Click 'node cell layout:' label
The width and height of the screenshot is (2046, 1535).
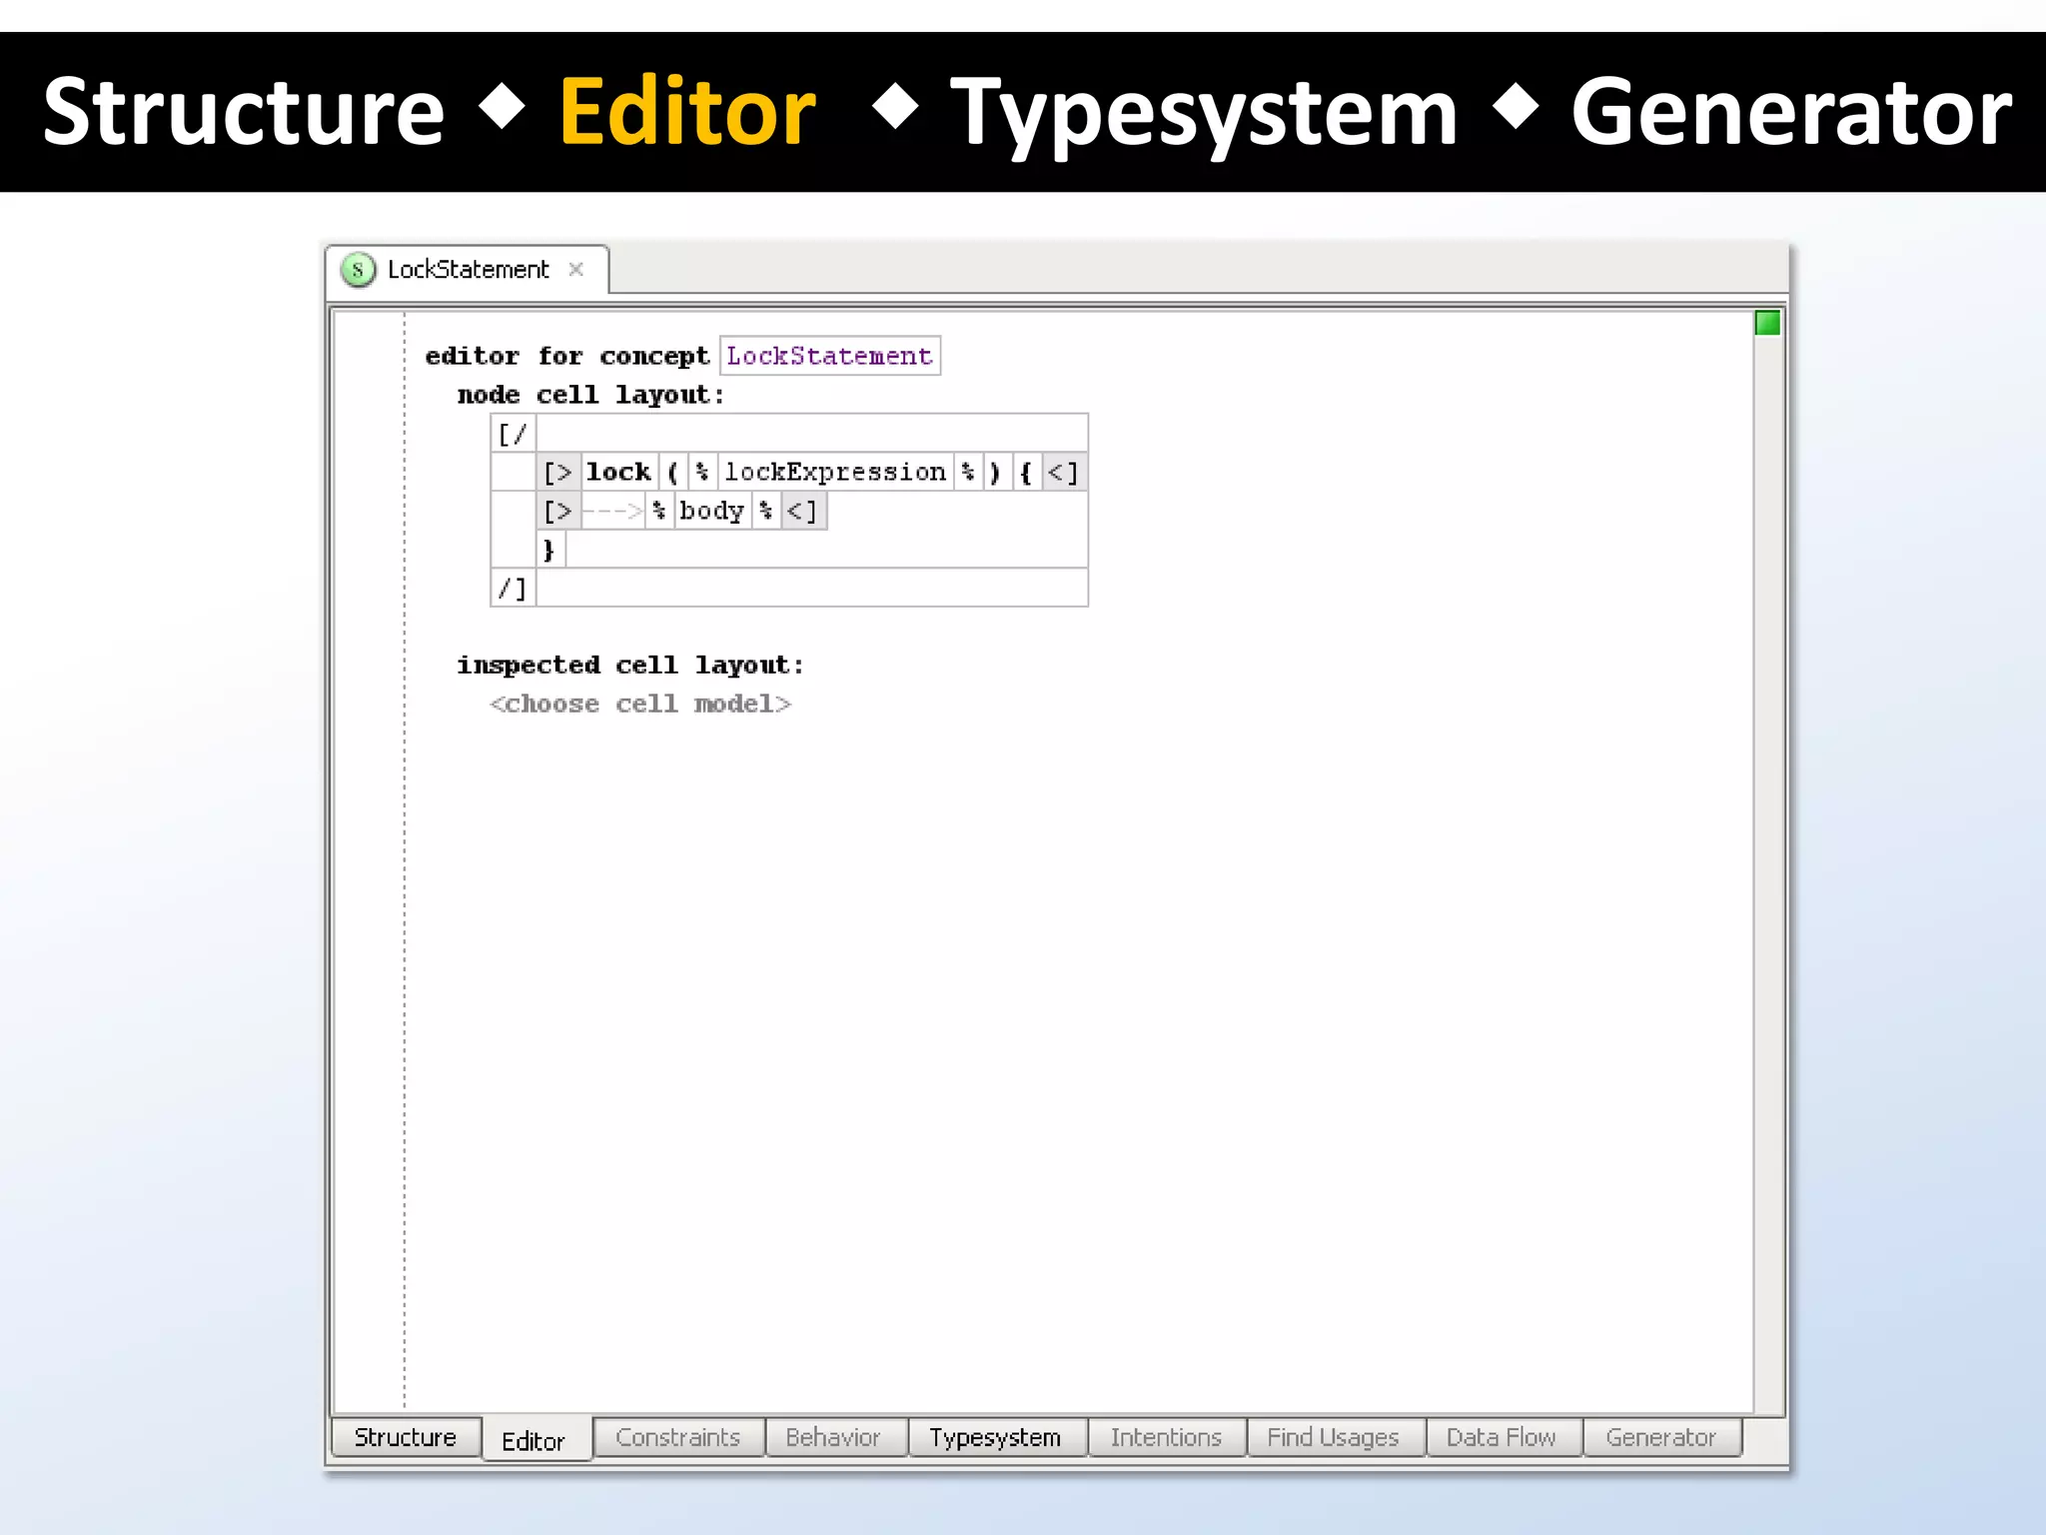(590, 395)
